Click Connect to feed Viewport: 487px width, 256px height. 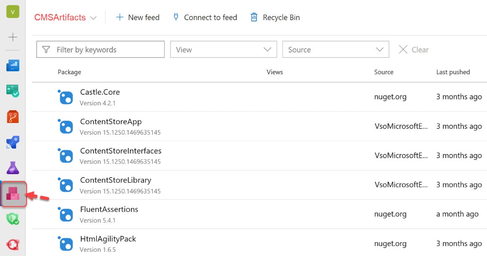[x=205, y=17]
